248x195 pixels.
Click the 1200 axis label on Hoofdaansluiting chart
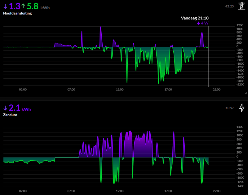click(240, 25)
